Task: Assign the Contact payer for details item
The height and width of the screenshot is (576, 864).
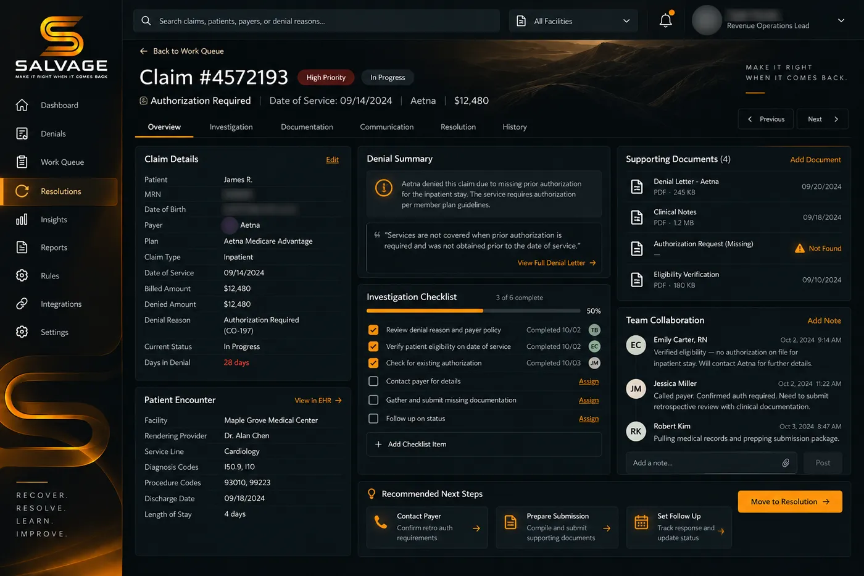Action: point(589,382)
